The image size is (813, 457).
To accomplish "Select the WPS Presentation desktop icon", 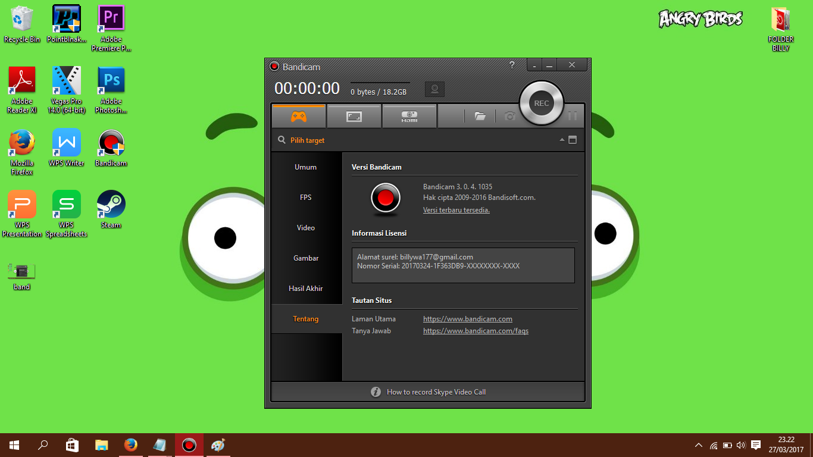I will (x=22, y=214).
